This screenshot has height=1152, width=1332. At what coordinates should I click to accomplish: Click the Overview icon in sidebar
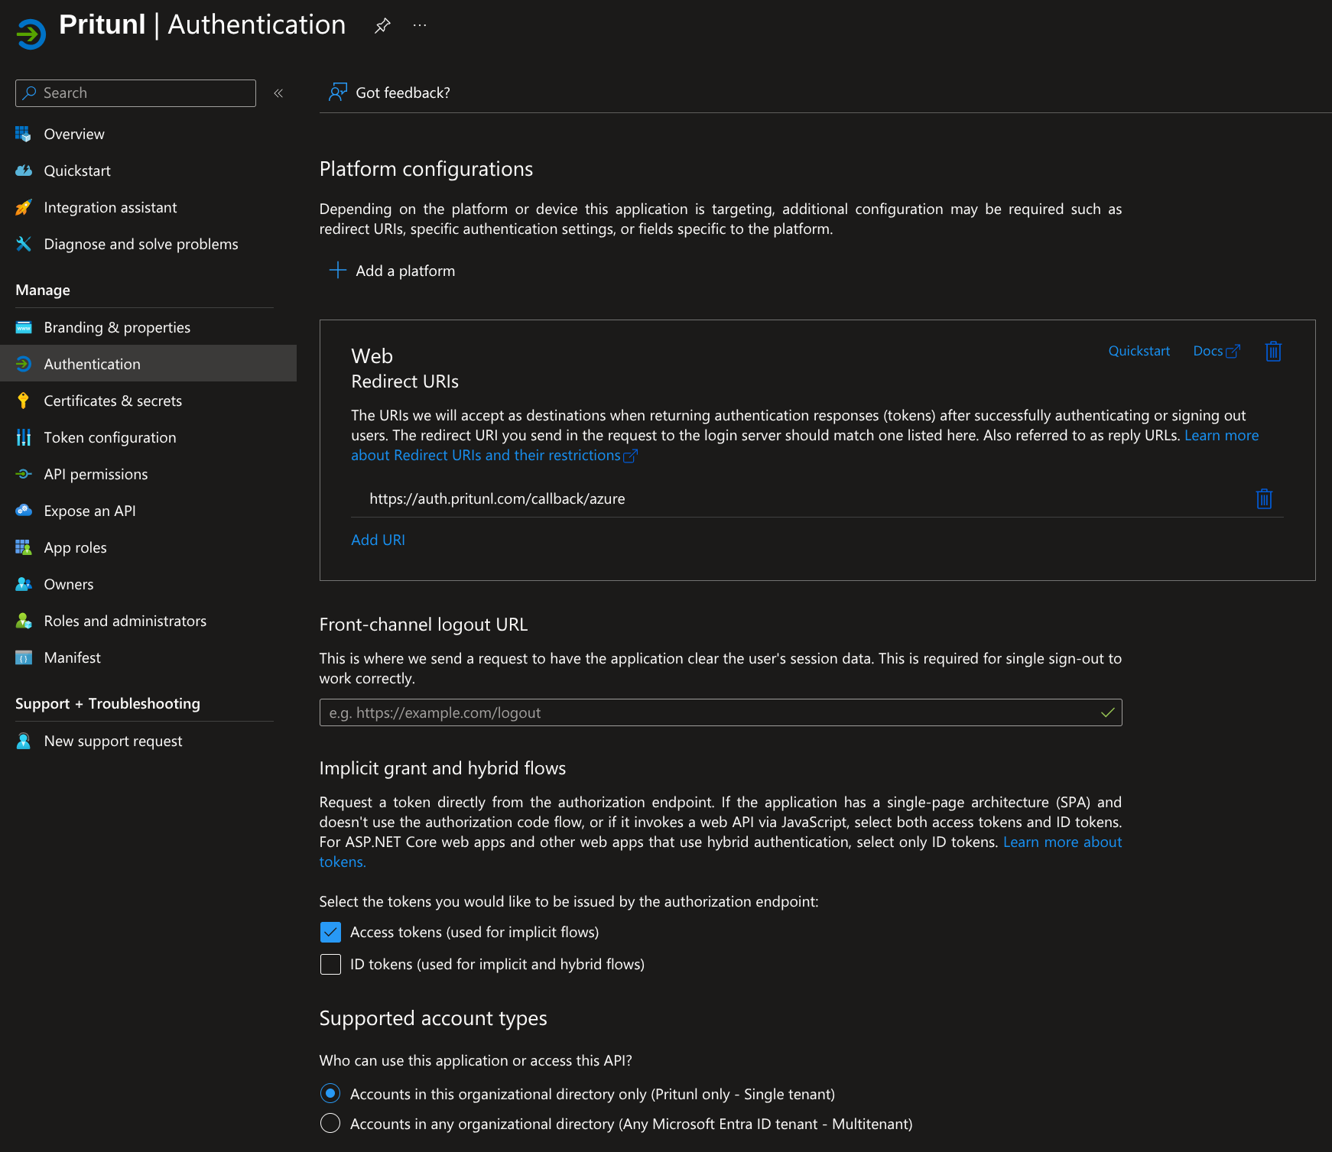coord(24,134)
